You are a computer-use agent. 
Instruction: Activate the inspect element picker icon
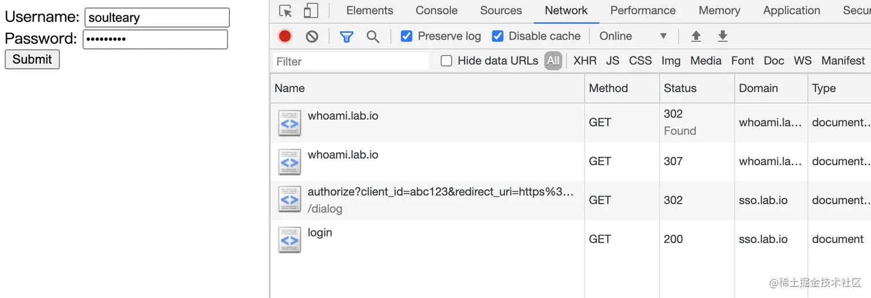(x=286, y=11)
